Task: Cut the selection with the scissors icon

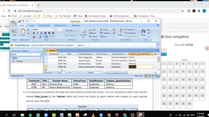Action: [x=28, y=30]
